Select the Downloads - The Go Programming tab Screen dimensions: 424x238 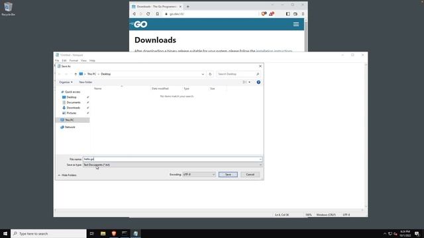pos(156,7)
